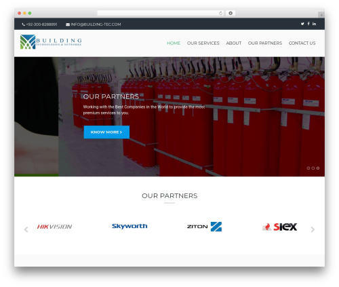Show previous partners with left arrow
This screenshot has height=287, width=339.
pos(26,229)
